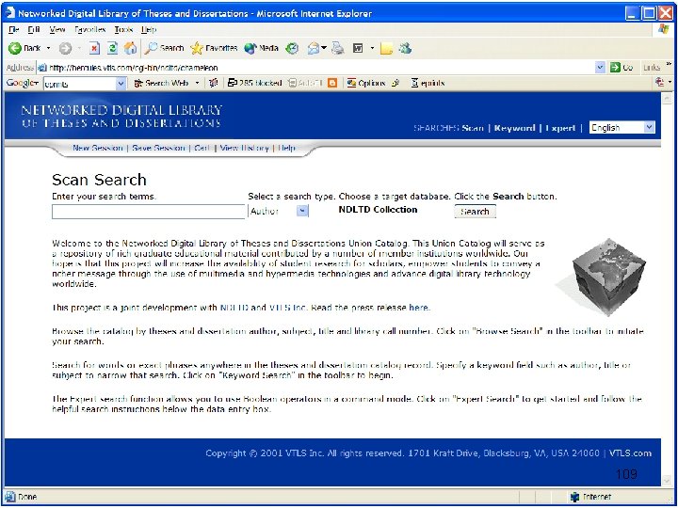Expand the Google search box dropdown
Screen dimensions: 678x508
coord(121,84)
